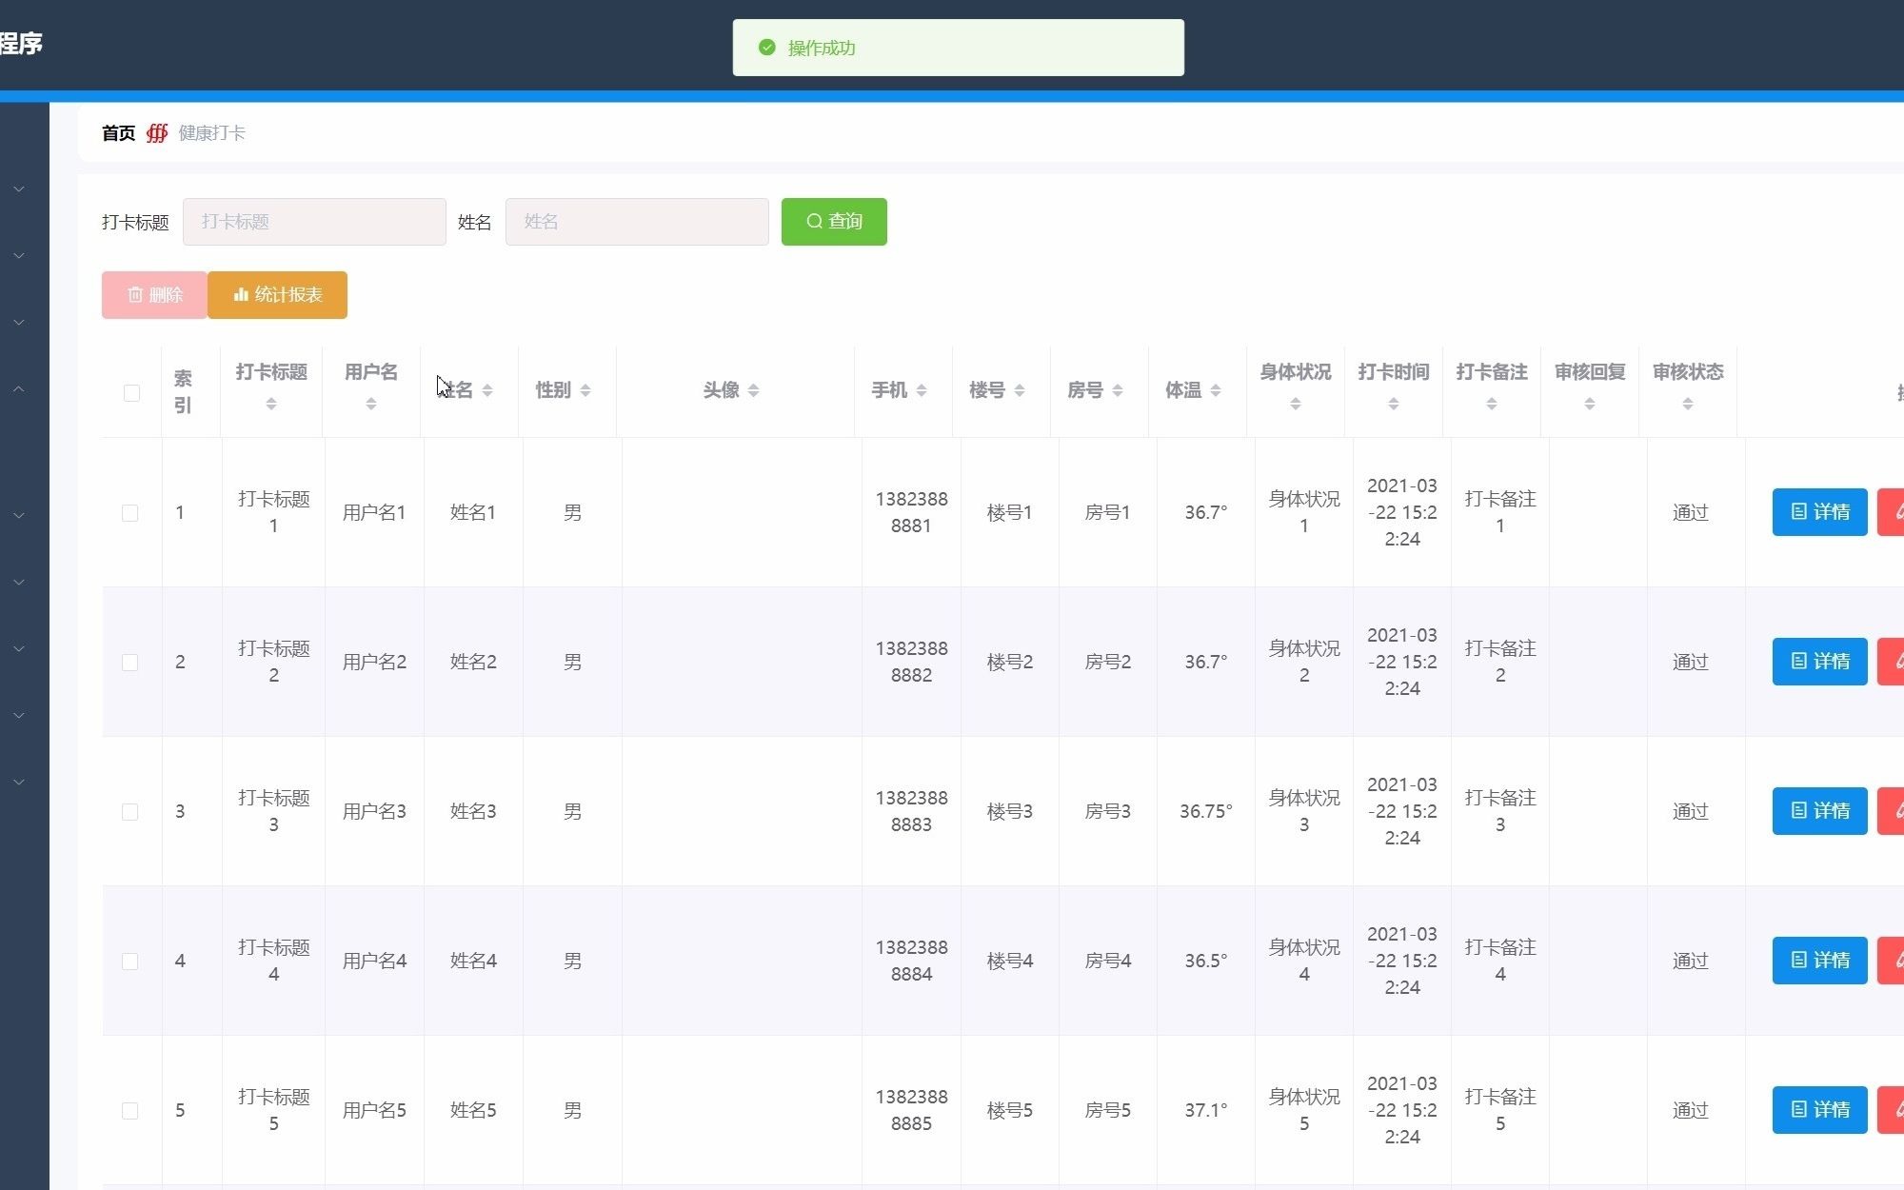Viewport: 1904px width, 1190px height.
Task: Click the 健康打卡 breadcrumb item
Action: pyautogui.click(x=211, y=133)
